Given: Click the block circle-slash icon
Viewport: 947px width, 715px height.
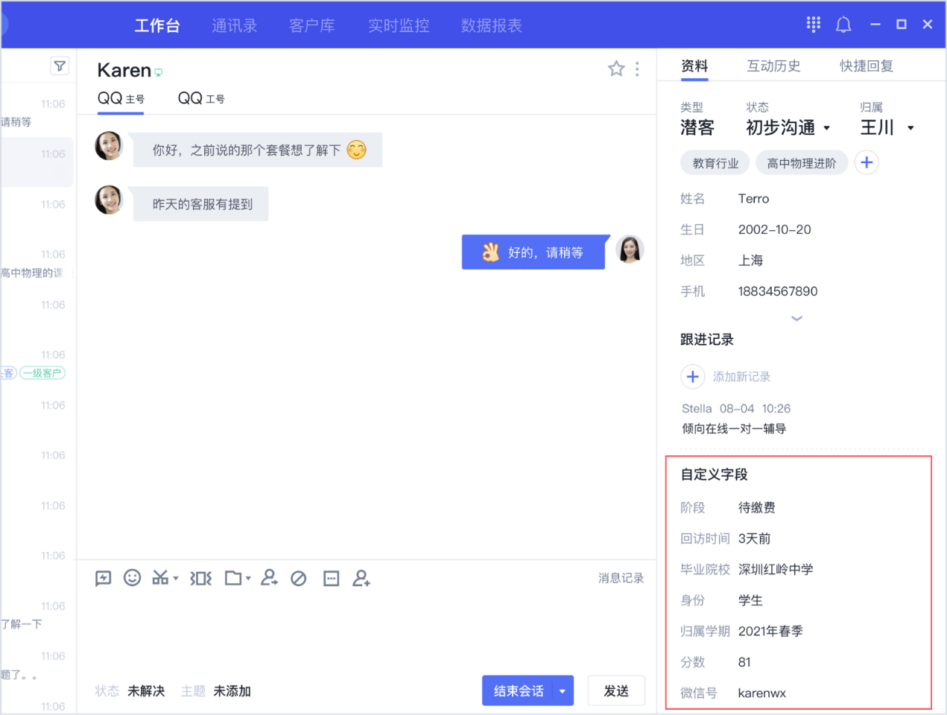Looking at the screenshot, I should point(299,578).
